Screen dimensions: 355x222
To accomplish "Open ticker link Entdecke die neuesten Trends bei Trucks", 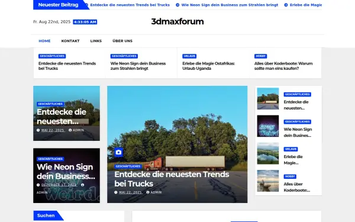I will click(130, 5).
